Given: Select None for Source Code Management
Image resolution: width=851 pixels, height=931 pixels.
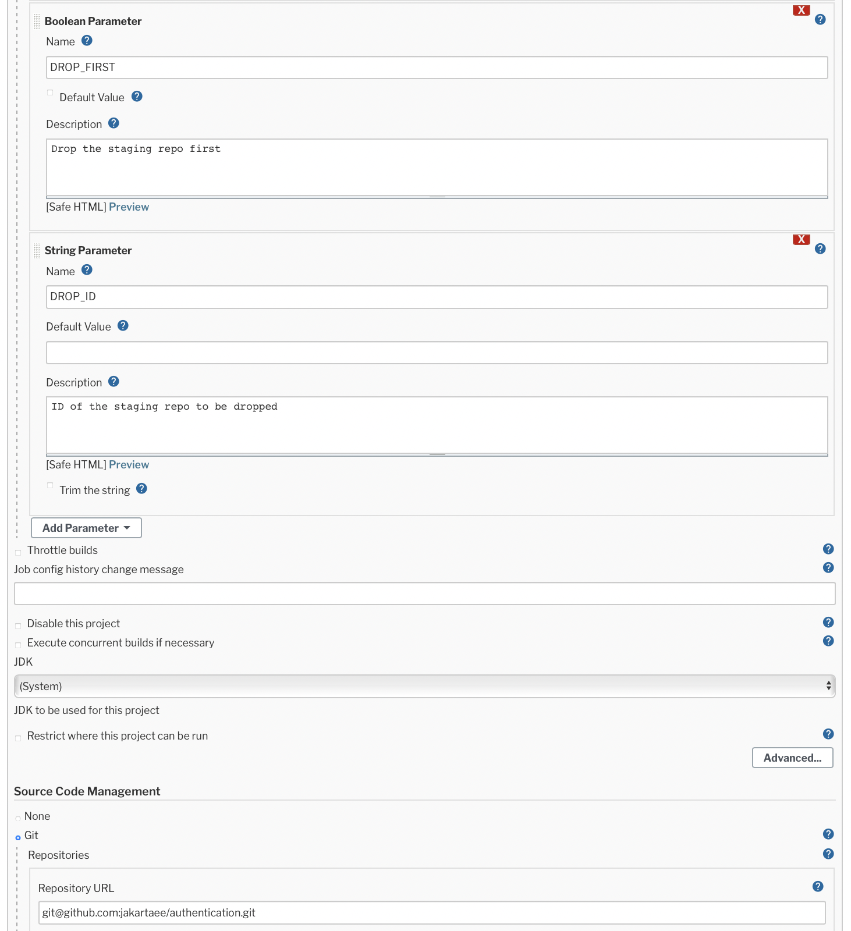Looking at the screenshot, I should 18,819.
